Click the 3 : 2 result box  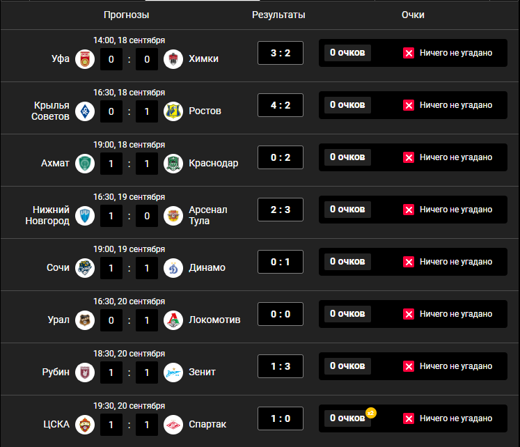281,53
